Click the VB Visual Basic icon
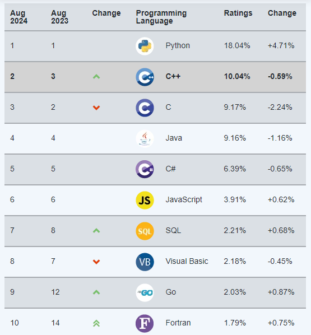The width and height of the screenshot is (311, 335). (145, 262)
